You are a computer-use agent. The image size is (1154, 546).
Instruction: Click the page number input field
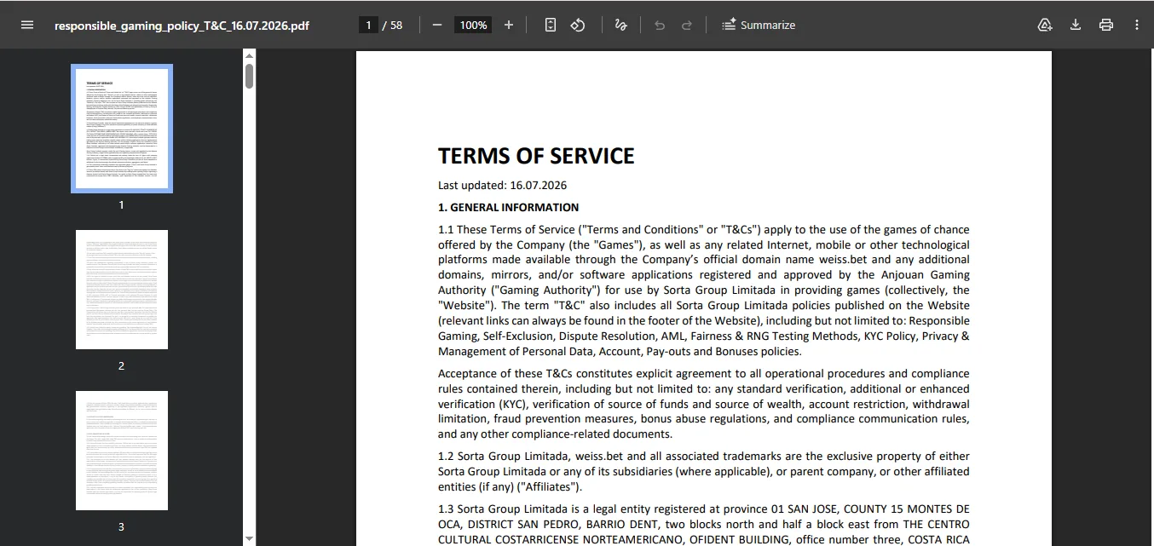click(369, 25)
